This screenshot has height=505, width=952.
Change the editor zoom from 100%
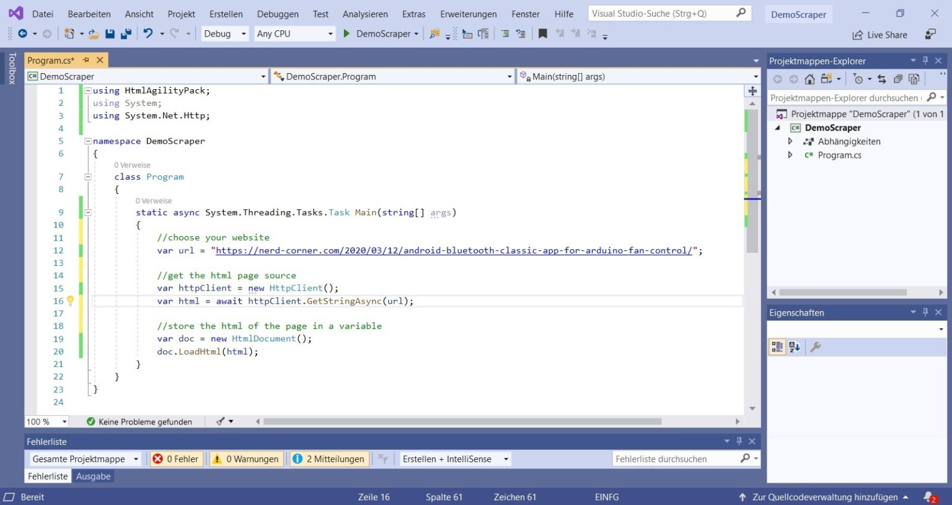46,421
